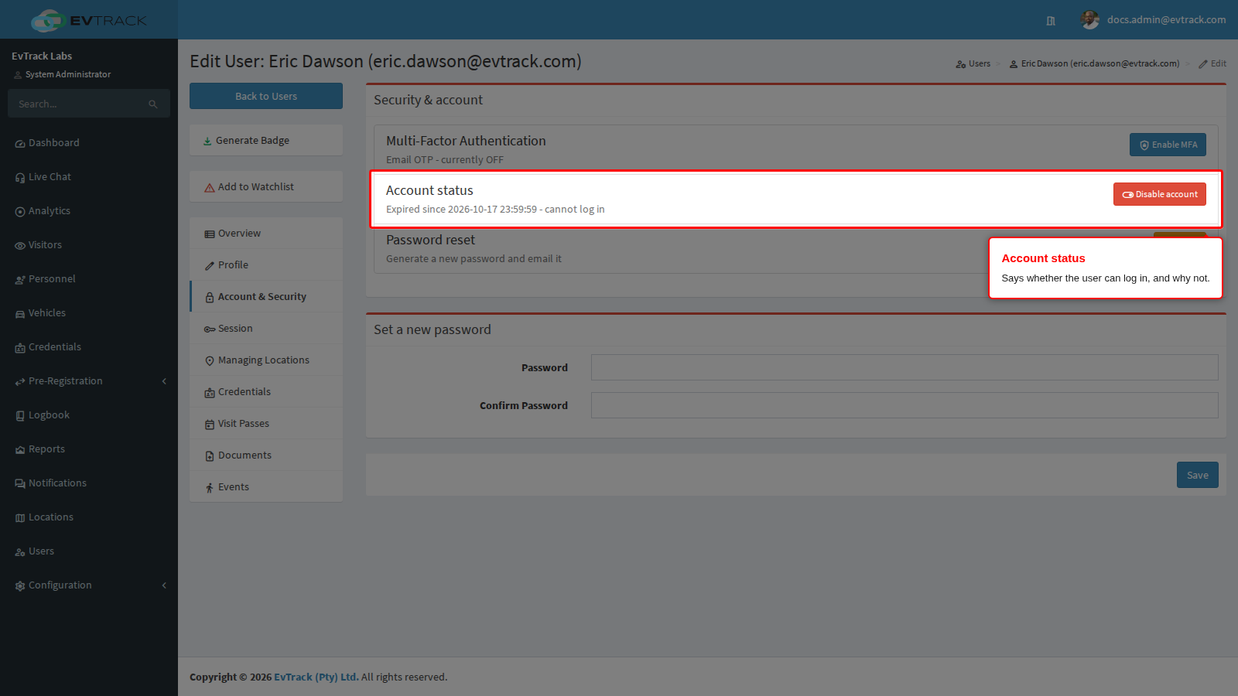1238x696 pixels.
Task: Expand the Configuration menu
Action: [x=89, y=585]
